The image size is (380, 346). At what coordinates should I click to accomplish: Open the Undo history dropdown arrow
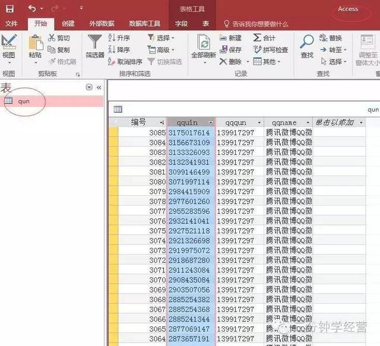42,9
